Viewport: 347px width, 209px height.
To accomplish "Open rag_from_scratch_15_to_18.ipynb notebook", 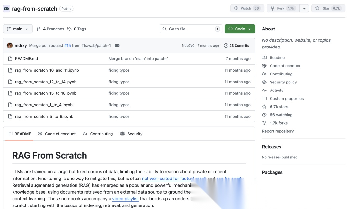I will click(x=46, y=93).
